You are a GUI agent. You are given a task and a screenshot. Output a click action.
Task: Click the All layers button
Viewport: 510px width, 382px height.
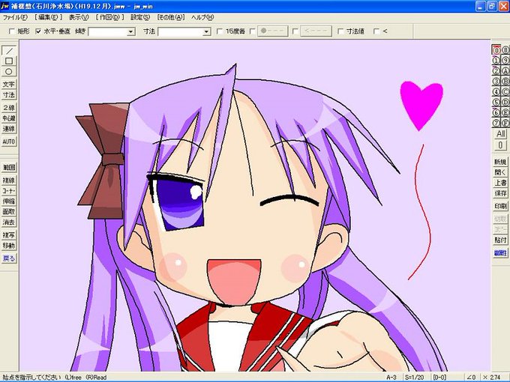(501, 134)
